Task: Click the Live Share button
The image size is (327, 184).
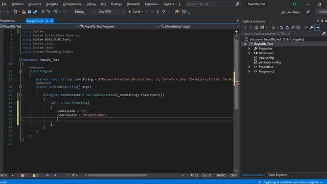Action: [x=291, y=12]
